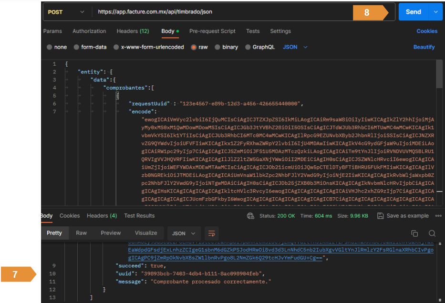The height and width of the screenshot is (303, 445).
Task: Click the search icon in response panel
Action: [x=432, y=233]
